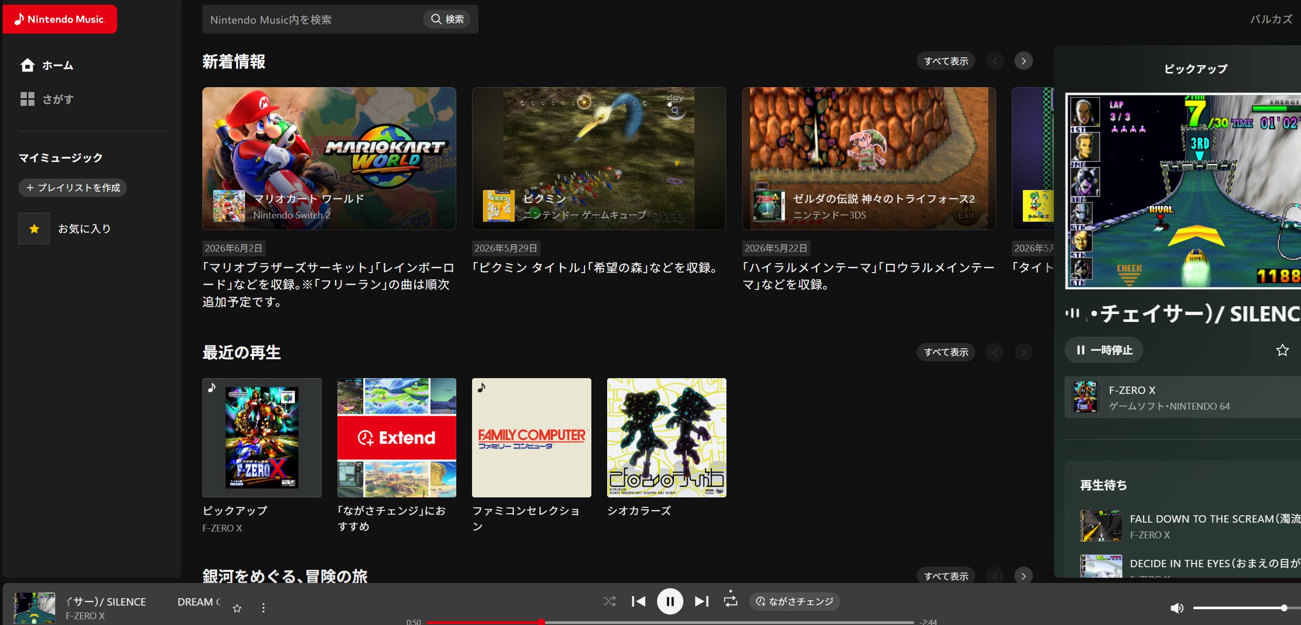Click the now playing thumbnail in the player bar
1301x625 pixels.
point(34,608)
